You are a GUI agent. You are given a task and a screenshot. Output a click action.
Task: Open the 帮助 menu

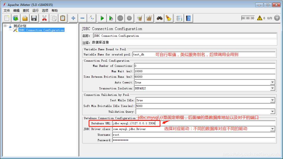coord(54,10)
